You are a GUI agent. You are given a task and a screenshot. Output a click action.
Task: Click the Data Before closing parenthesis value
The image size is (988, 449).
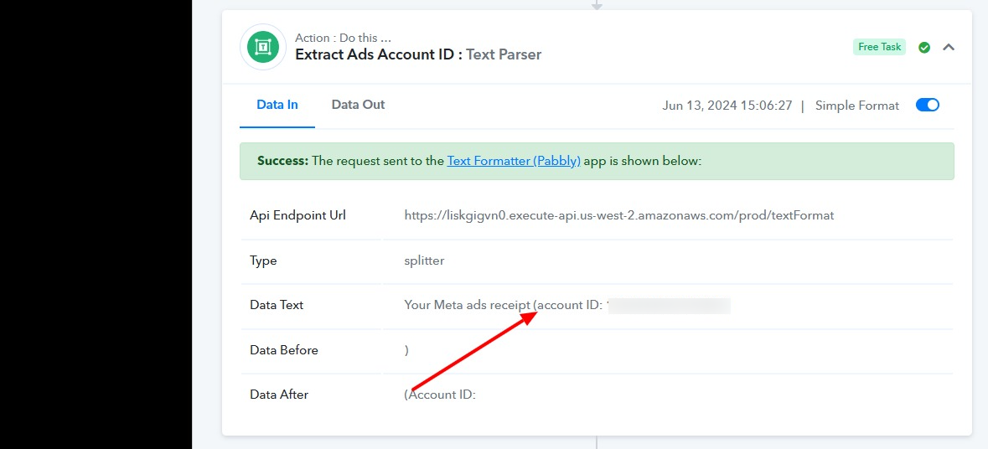(407, 350)
